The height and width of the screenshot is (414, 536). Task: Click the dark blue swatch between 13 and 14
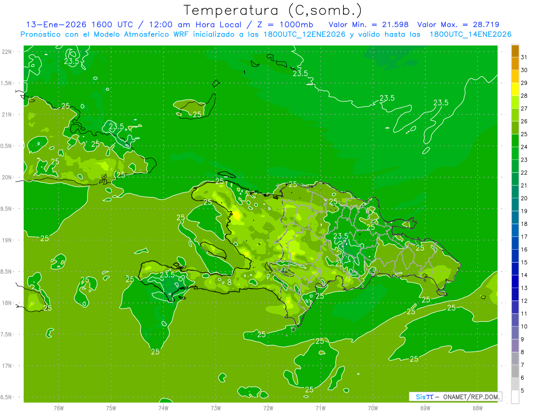click(x=515, y=281)
